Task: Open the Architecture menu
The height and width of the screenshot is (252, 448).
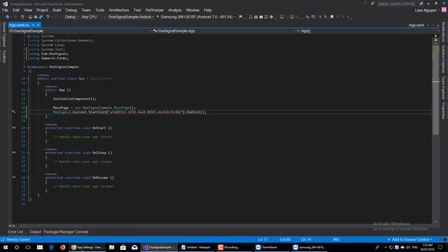Action: click(119, 10)
